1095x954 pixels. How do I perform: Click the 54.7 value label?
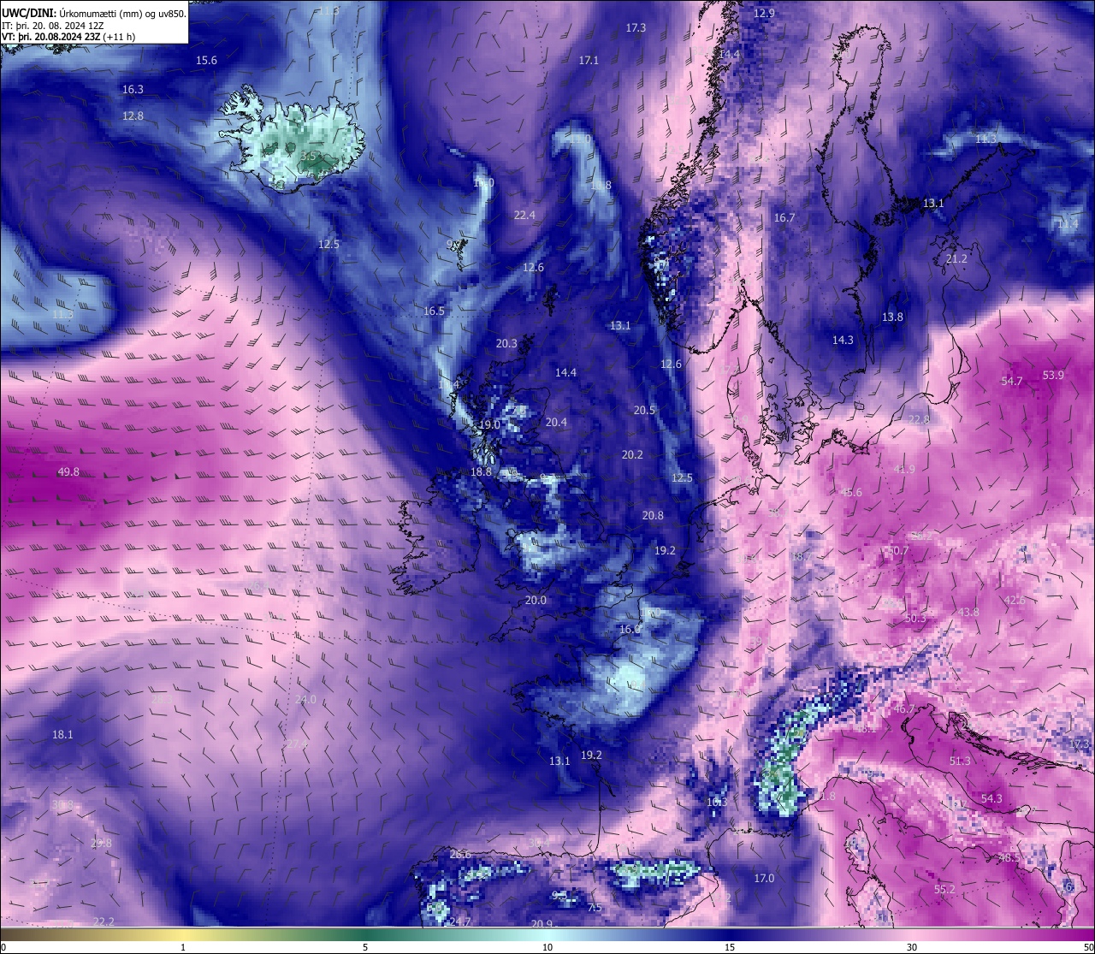click(x=1012, y=381)
